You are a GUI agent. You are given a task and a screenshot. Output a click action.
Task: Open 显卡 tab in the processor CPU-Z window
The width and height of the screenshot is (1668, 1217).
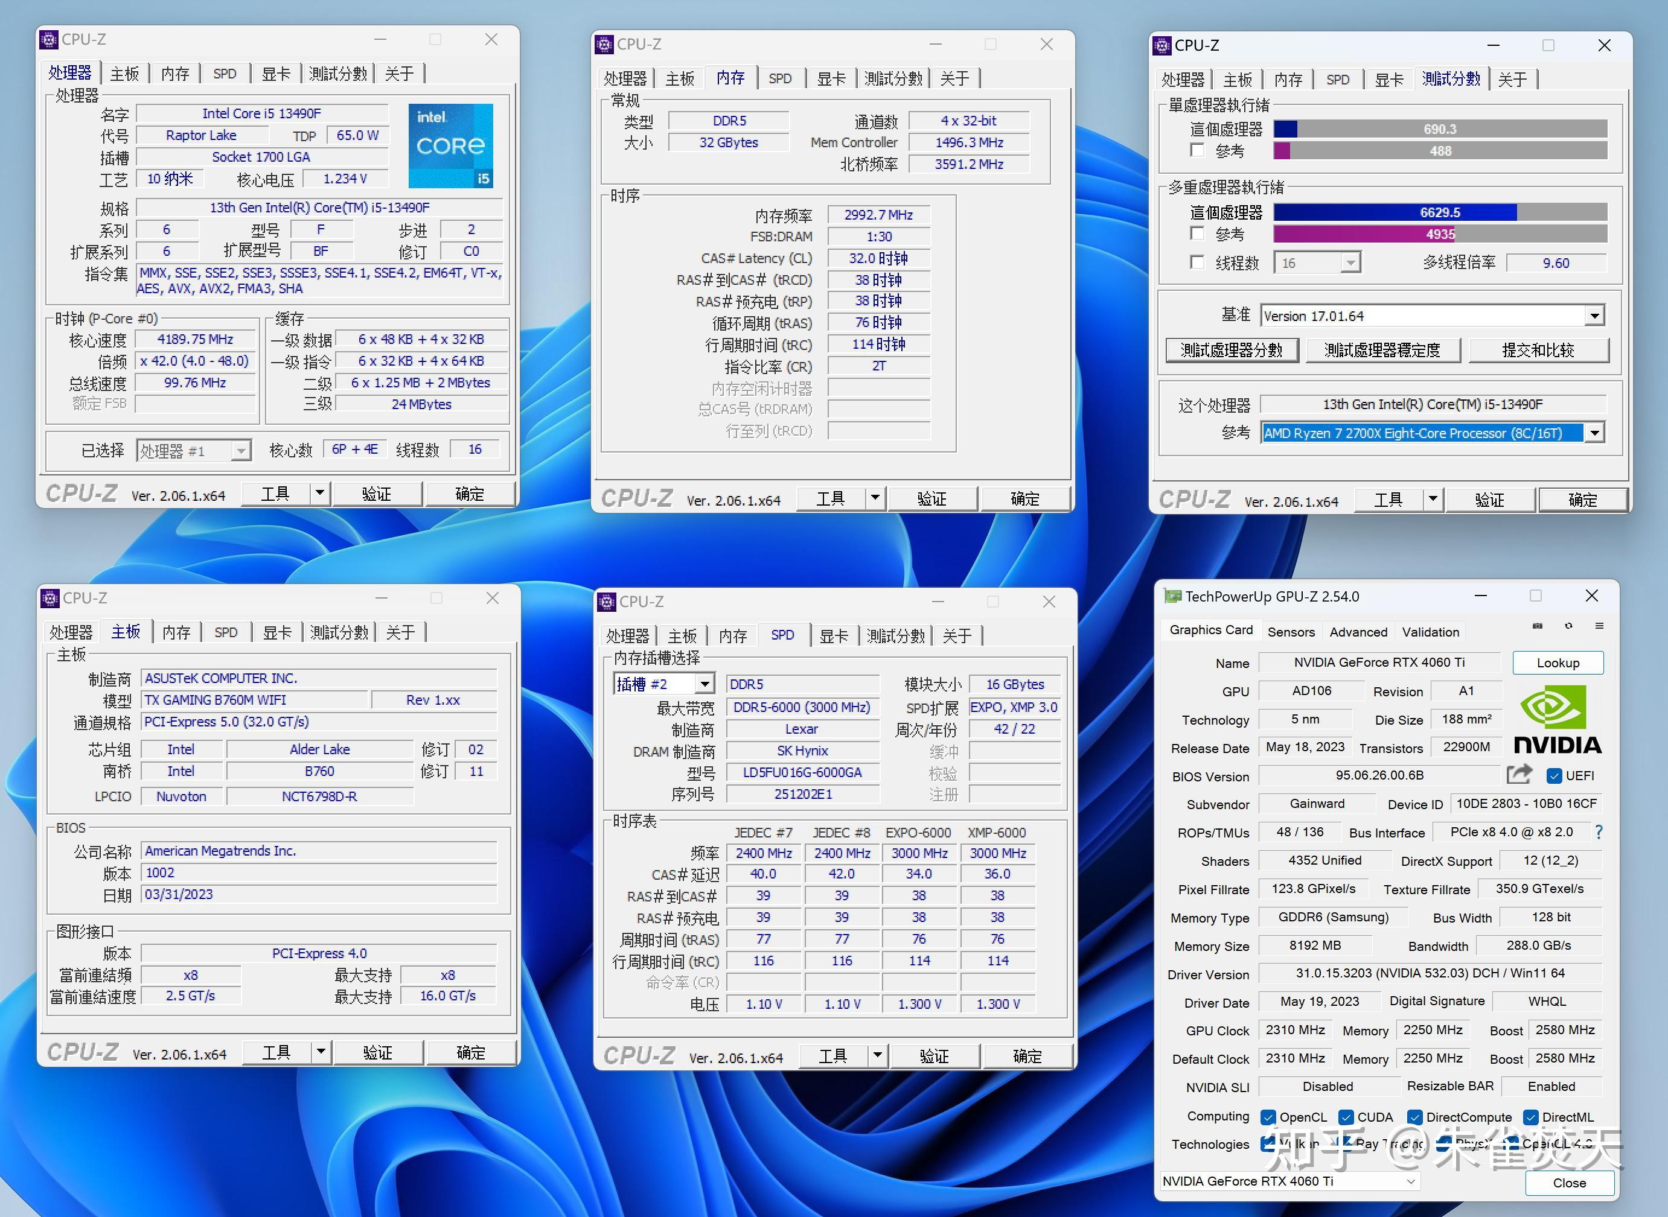[x=276, y=74]
